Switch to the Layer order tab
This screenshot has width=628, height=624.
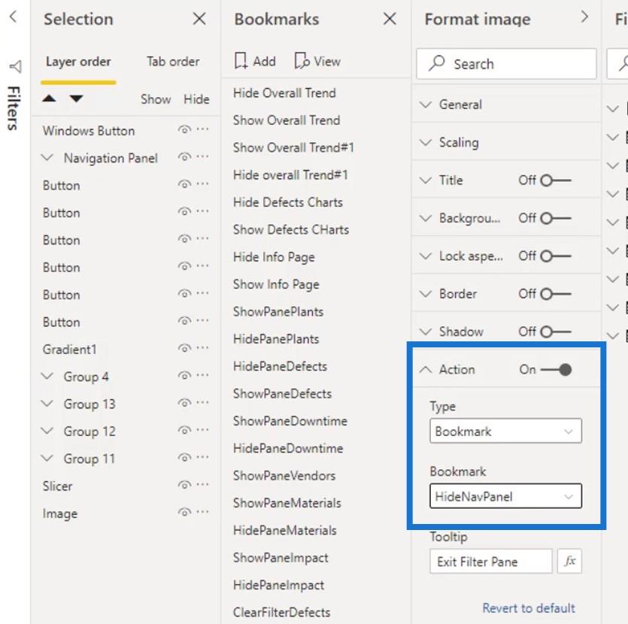(x=78, y=62)
